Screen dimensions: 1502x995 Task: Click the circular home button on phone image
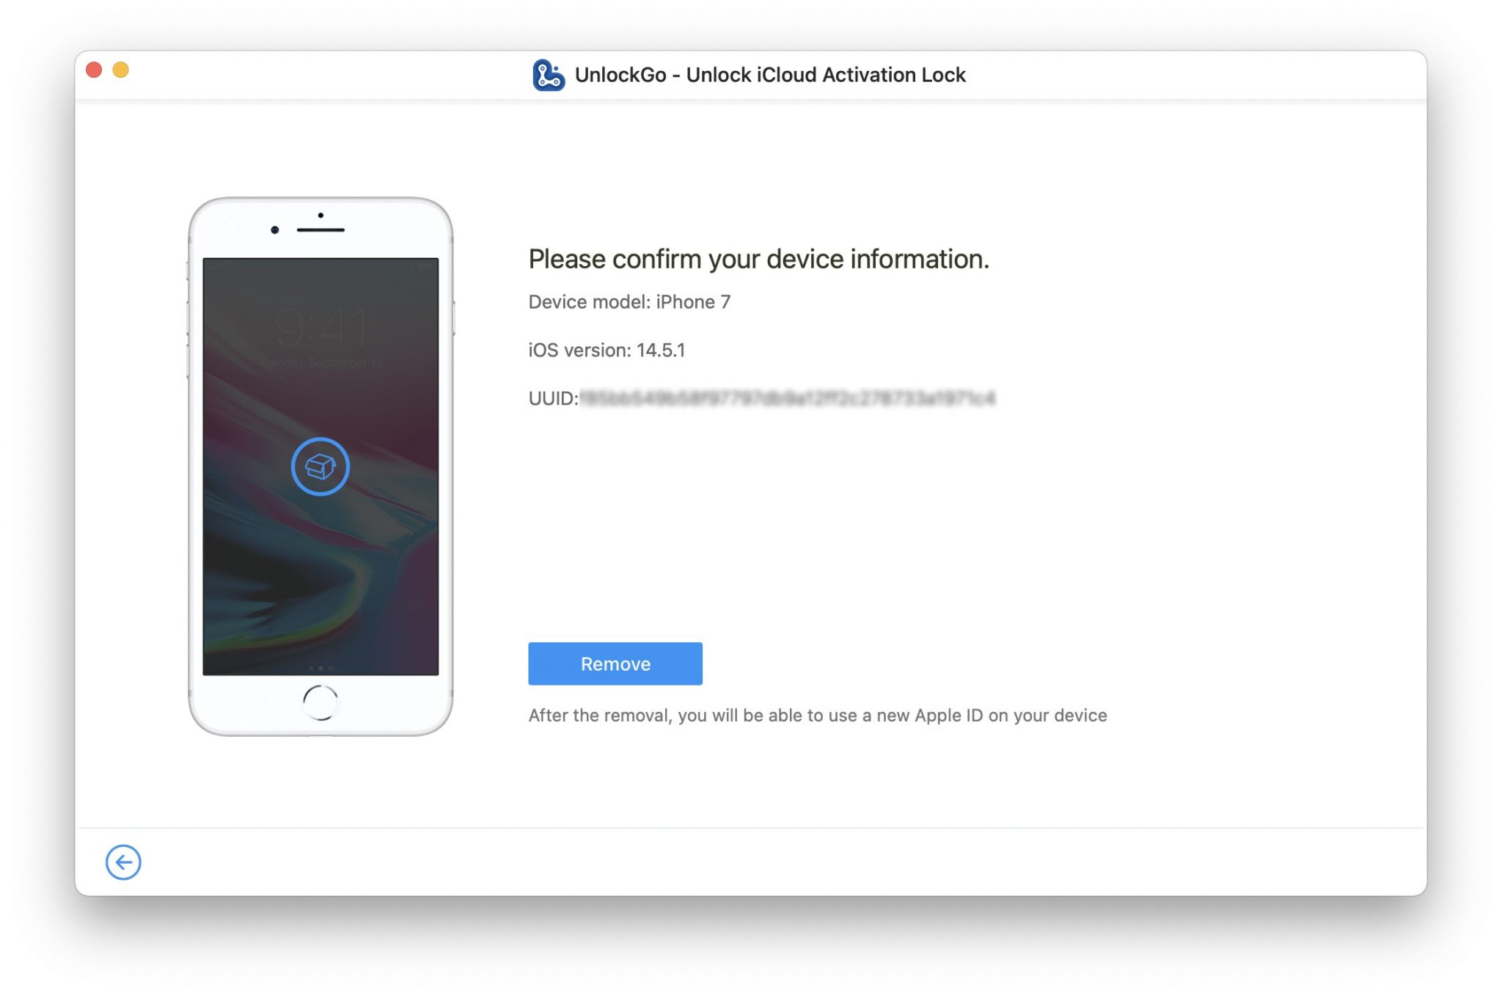click(320, 702)
